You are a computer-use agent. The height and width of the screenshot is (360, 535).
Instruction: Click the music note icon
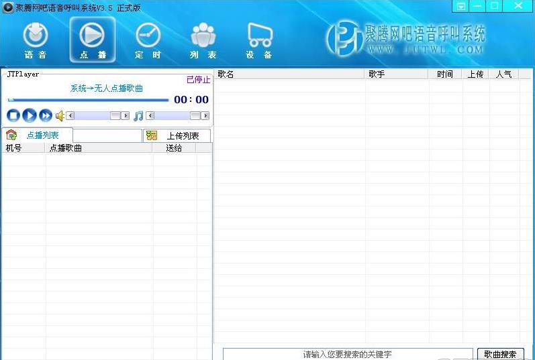[x=138, y=116]
